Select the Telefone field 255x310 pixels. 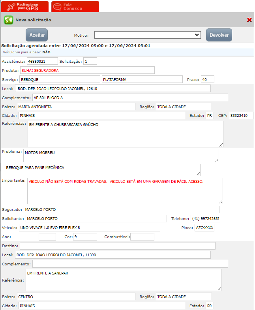point(205,218)
